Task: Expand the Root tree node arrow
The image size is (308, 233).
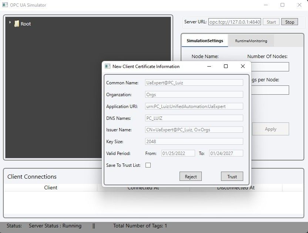Action: pos(10,23)
